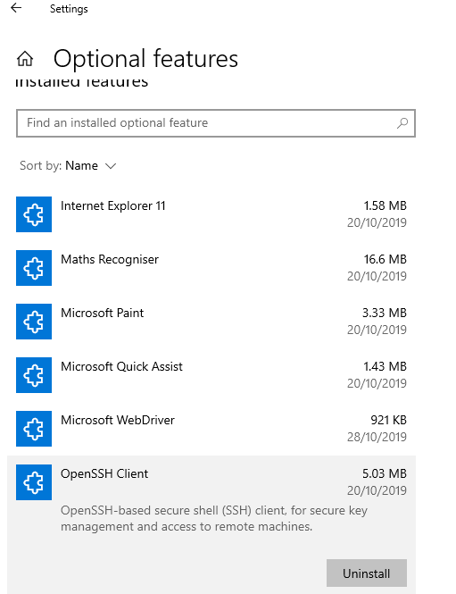Click the 1.43 MB size value
The image size is (456, 594).
click(x=385, y=367)
